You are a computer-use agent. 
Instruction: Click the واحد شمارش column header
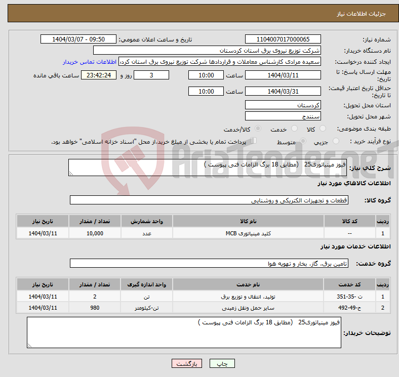tap(147, 221)
